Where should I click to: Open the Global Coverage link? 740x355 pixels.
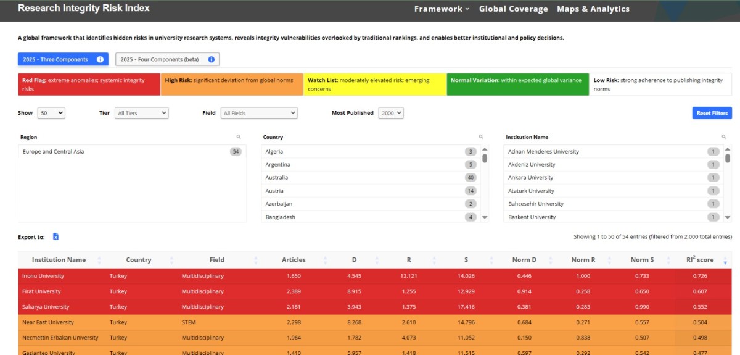point(513,9)
